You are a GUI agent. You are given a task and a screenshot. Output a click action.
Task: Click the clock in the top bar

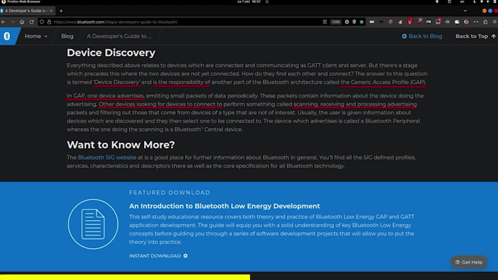pyautogui.click(x=249, y=2)
